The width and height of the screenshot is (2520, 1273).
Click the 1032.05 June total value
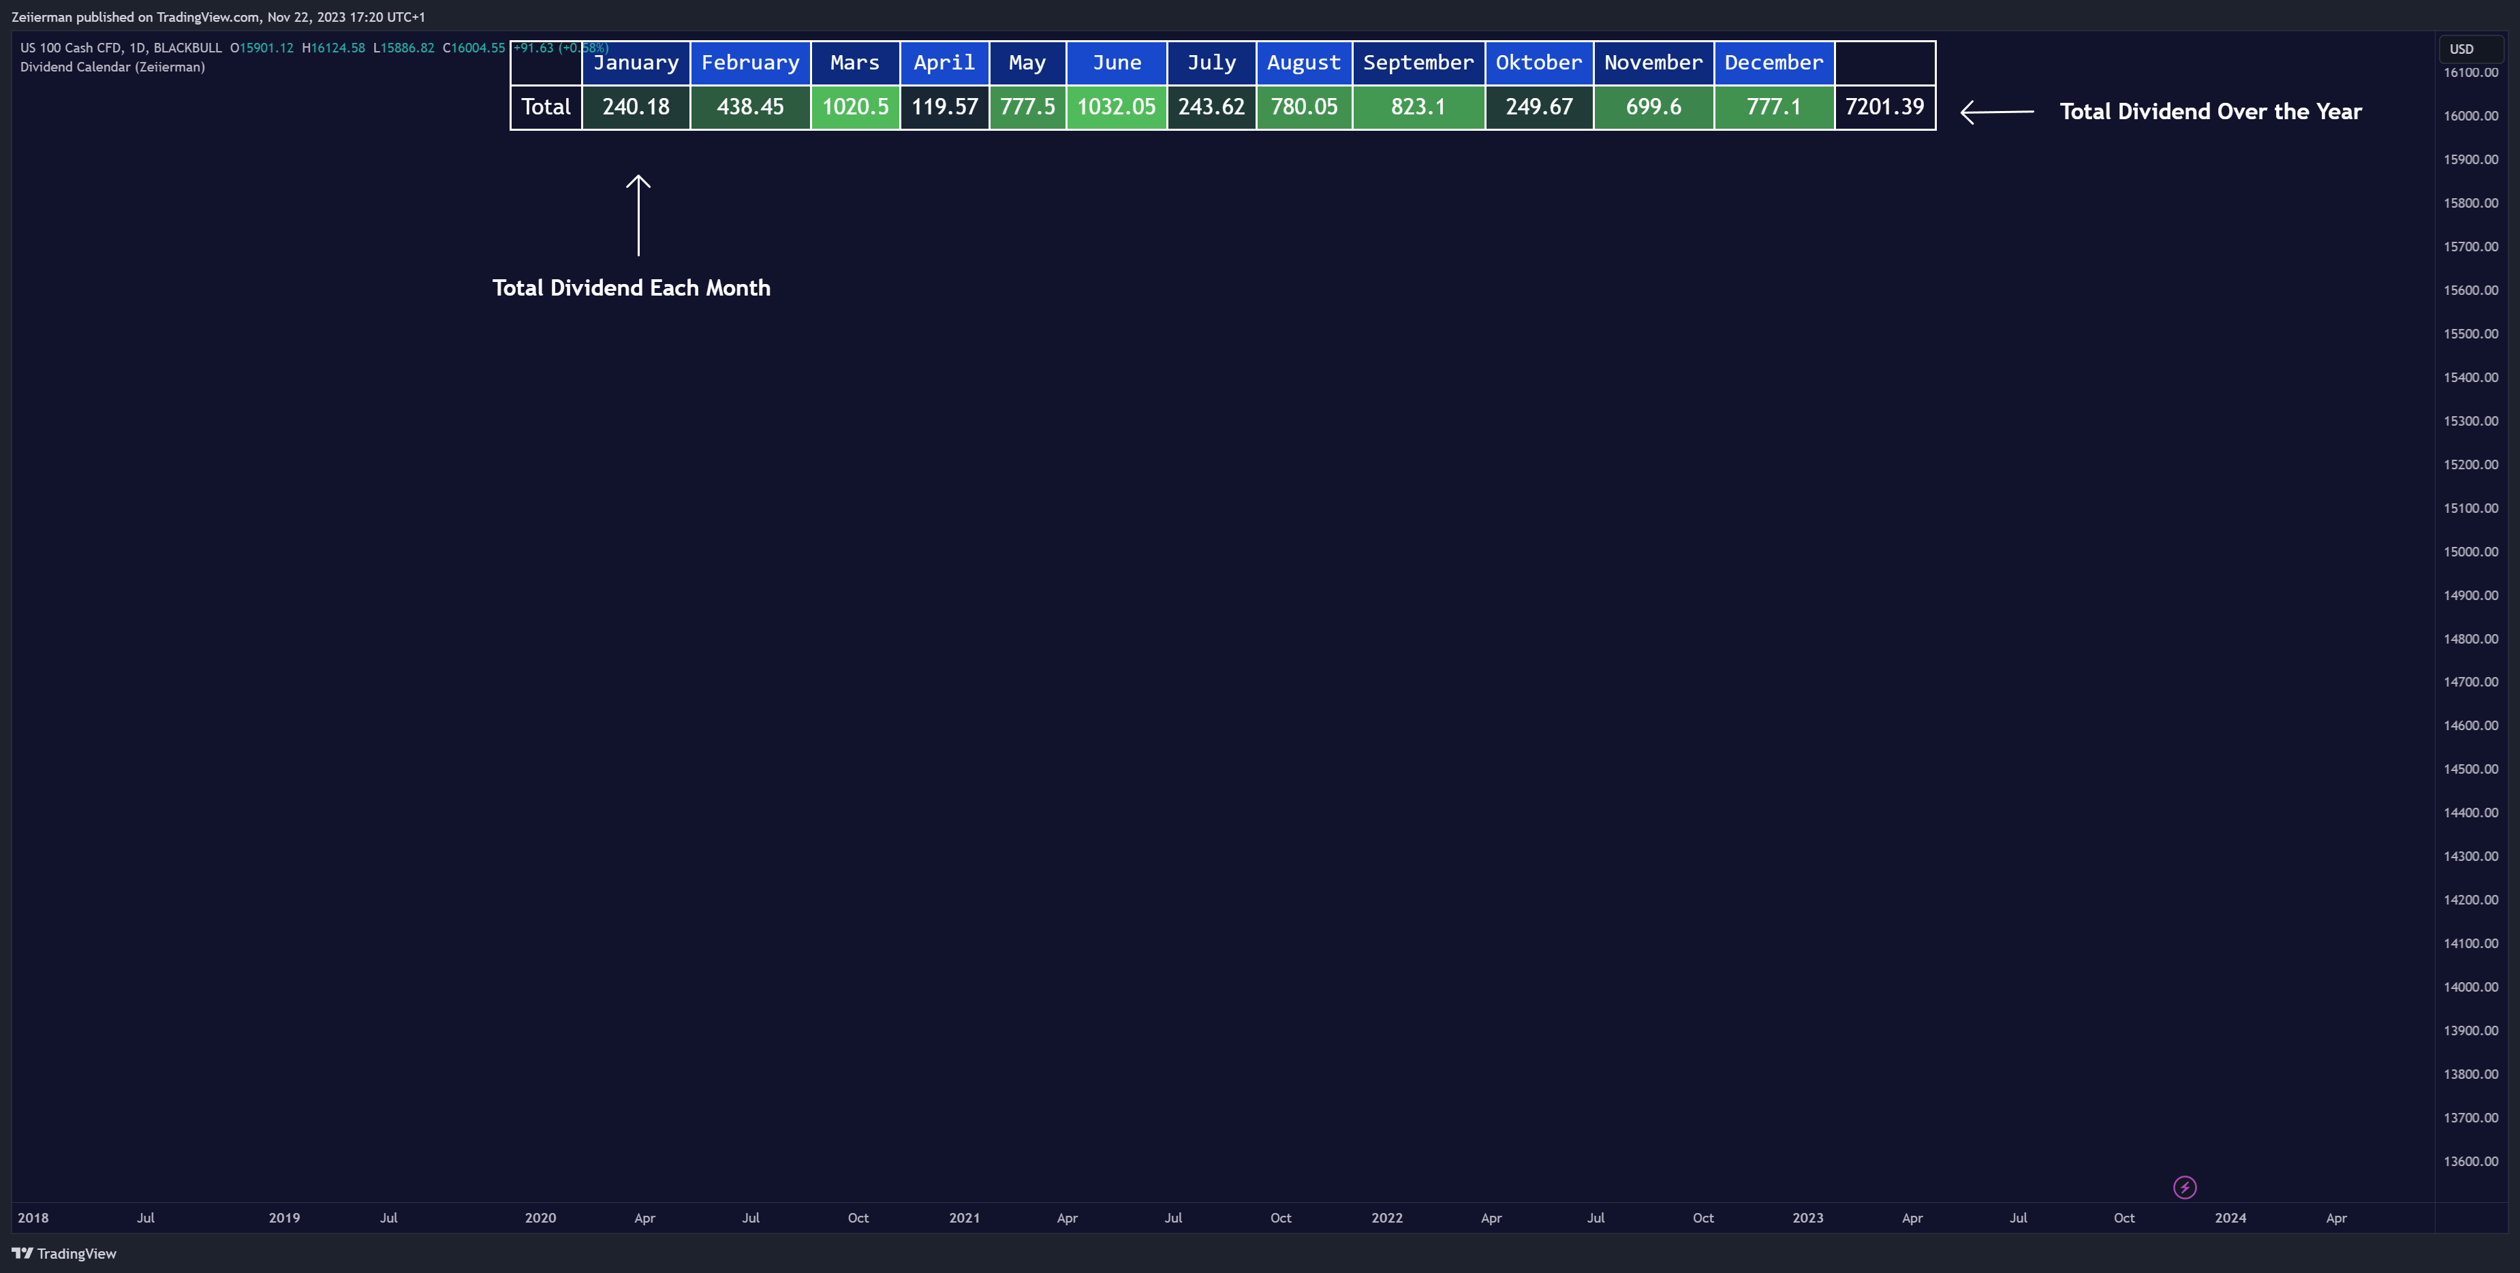pyautogui.click(x=1116, y=106)
